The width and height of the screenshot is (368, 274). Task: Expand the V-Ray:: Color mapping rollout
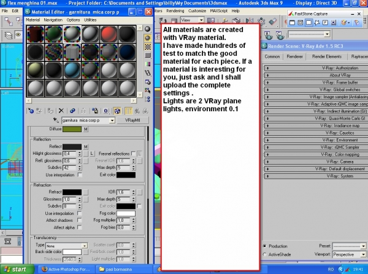click(316, 154)
